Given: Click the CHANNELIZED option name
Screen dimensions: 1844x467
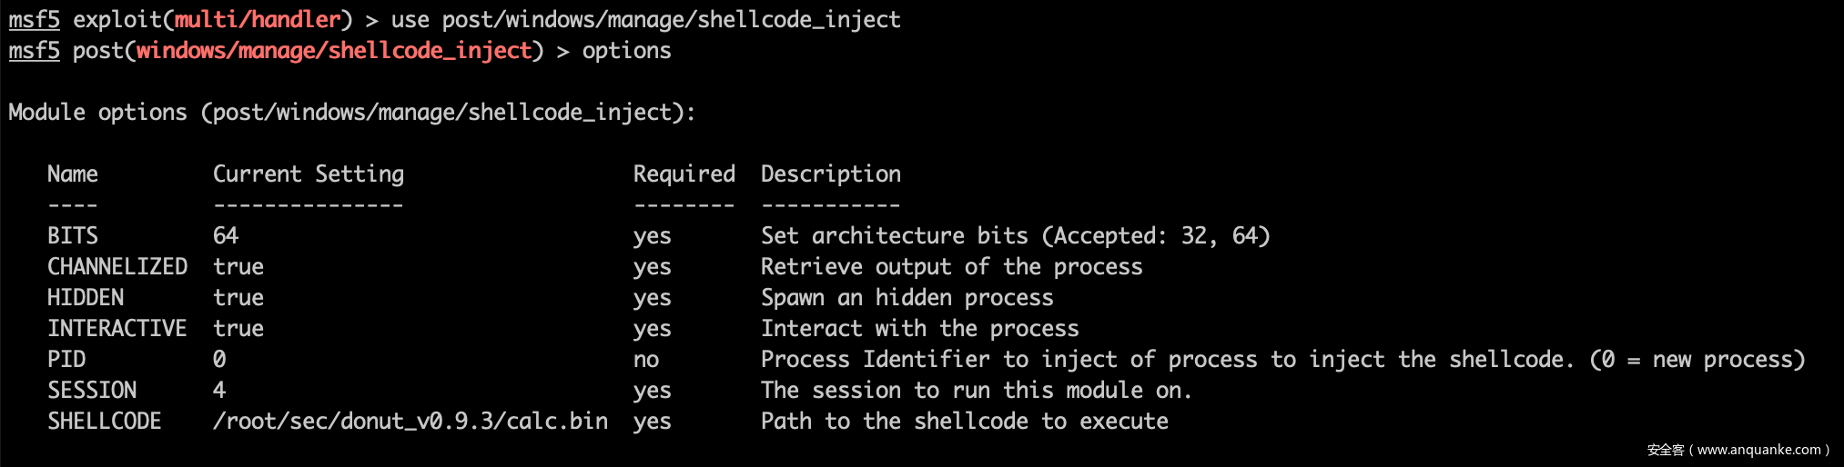Looking at the screenshot, I should pyautogui.click(x=117, y=266).
